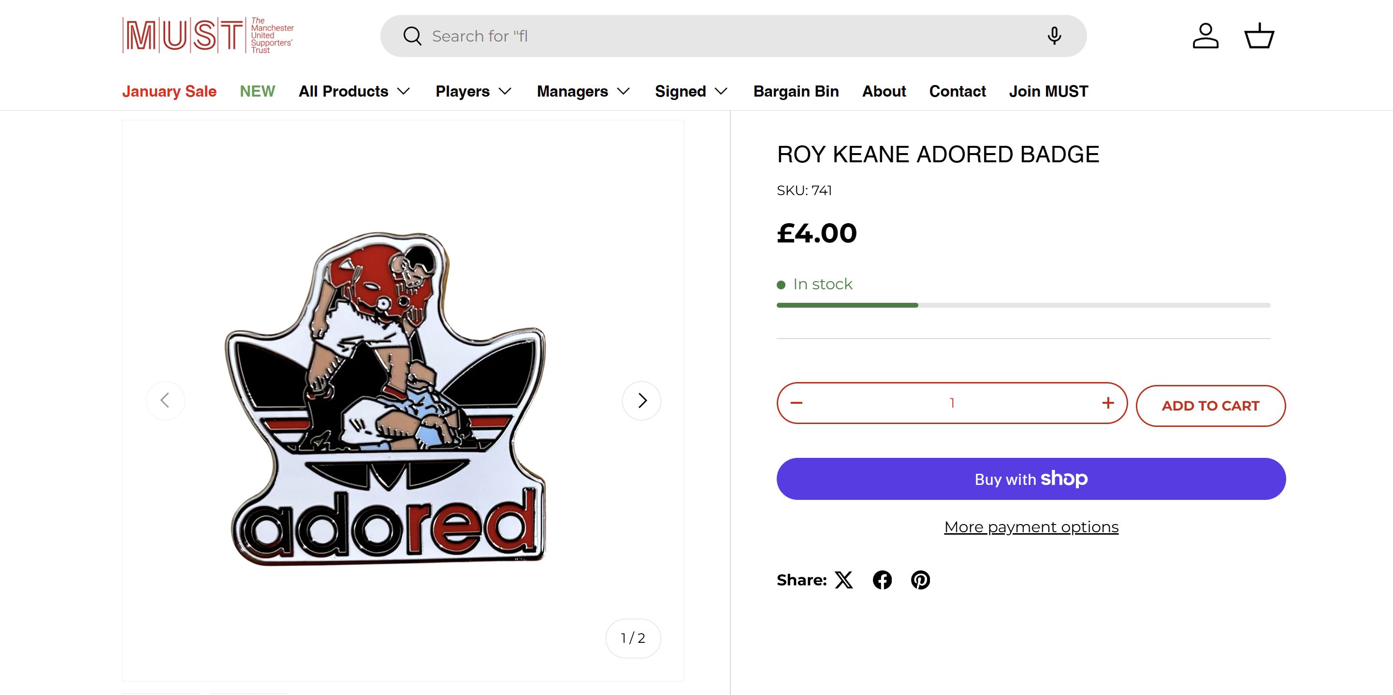Click the voice search microphone icon
This screenshot has width=1393, height=695.
[x=1053, y=36]
